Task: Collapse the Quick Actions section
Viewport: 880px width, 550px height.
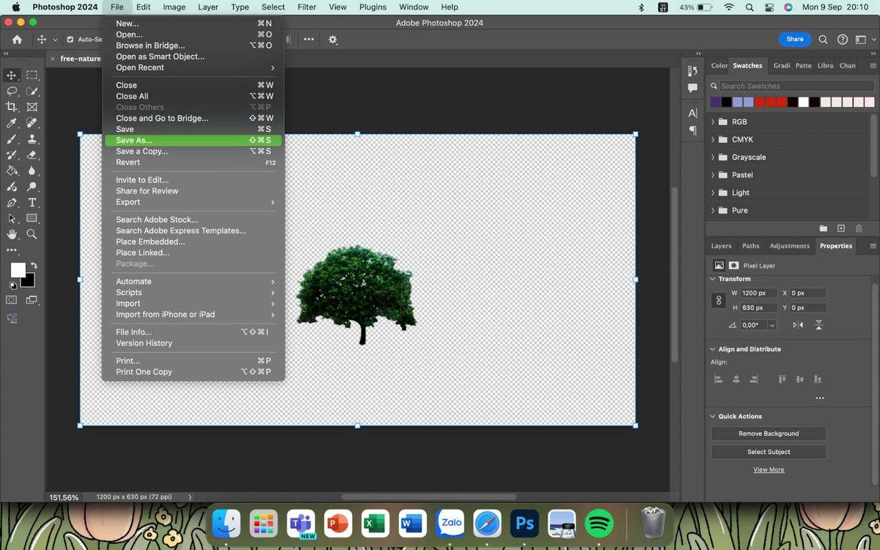Action: pos(713,416)
